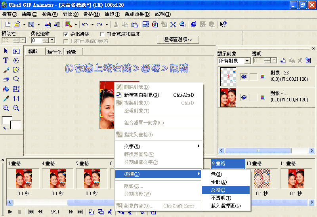
Task: Toggle eye visibility for 對象 - 23
Action: [244, 77]
